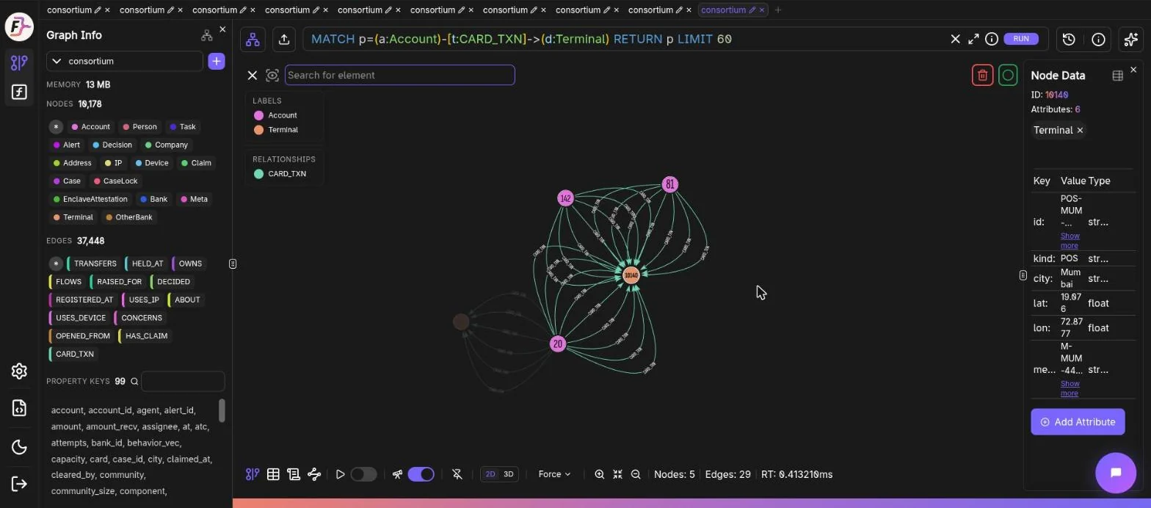Delete the selected node with red trash
The image size is (1151, 508).
pos(982,75)
